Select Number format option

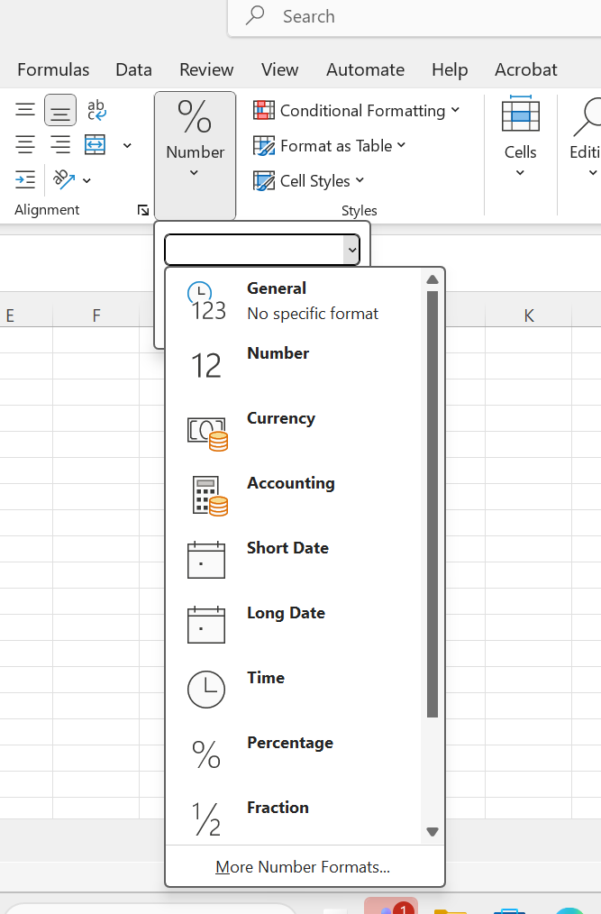[x=293, y=365]
